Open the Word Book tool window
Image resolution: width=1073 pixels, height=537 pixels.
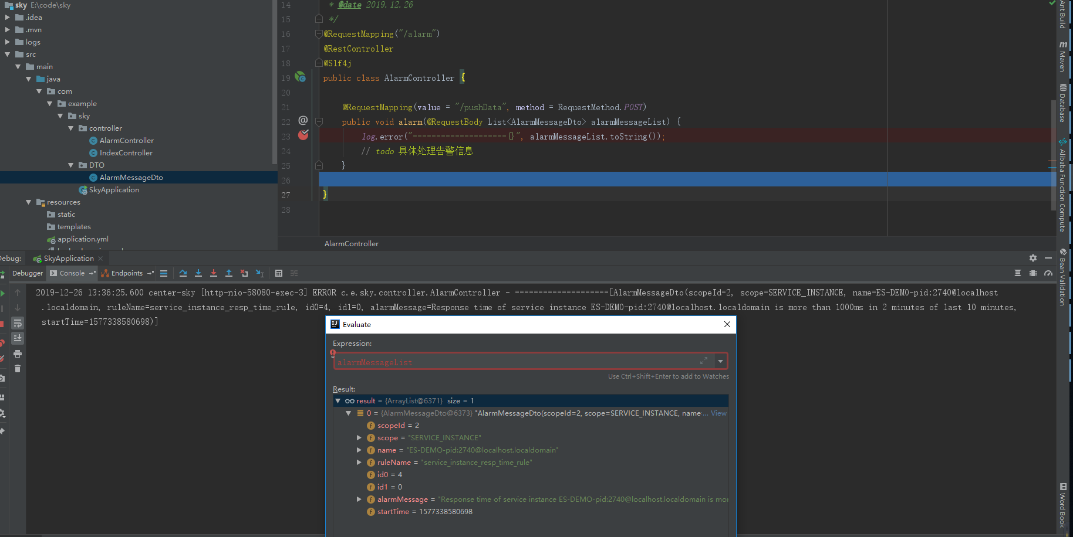tap(1062, 505)
